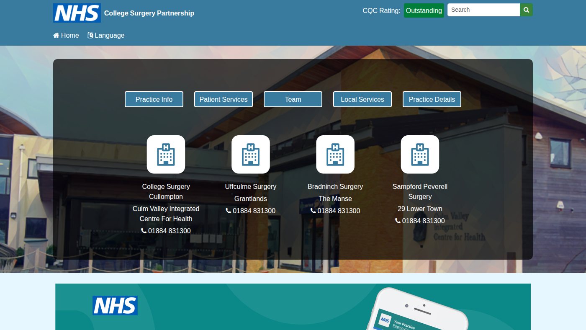Click NHS logo in teal banner

[x=115, y=305]
